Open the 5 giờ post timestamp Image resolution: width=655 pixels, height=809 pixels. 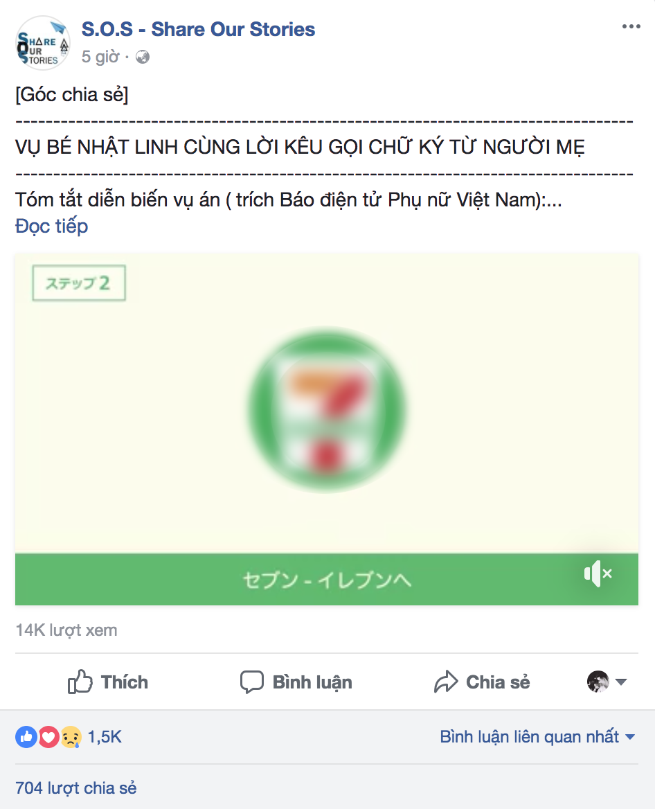click(x=100, y=57)
